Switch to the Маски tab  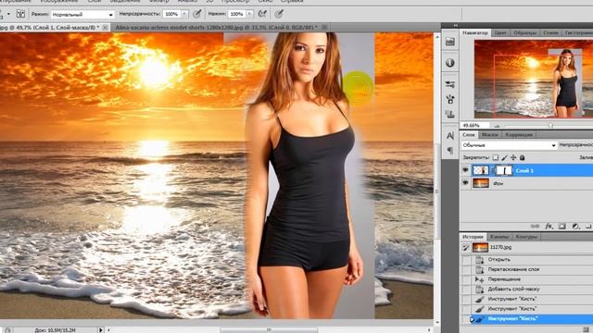click(490, 134)
